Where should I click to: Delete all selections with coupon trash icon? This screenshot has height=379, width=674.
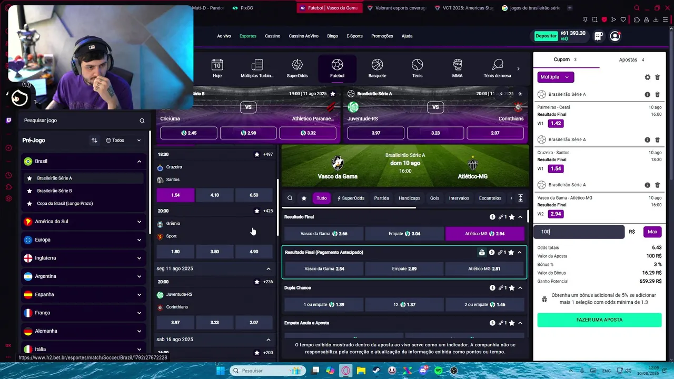click(657, 77)
